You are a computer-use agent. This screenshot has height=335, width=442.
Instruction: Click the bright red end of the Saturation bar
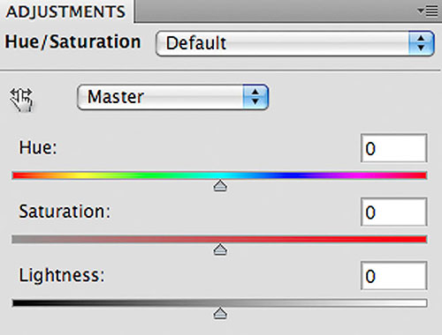(x=413, y=239)
